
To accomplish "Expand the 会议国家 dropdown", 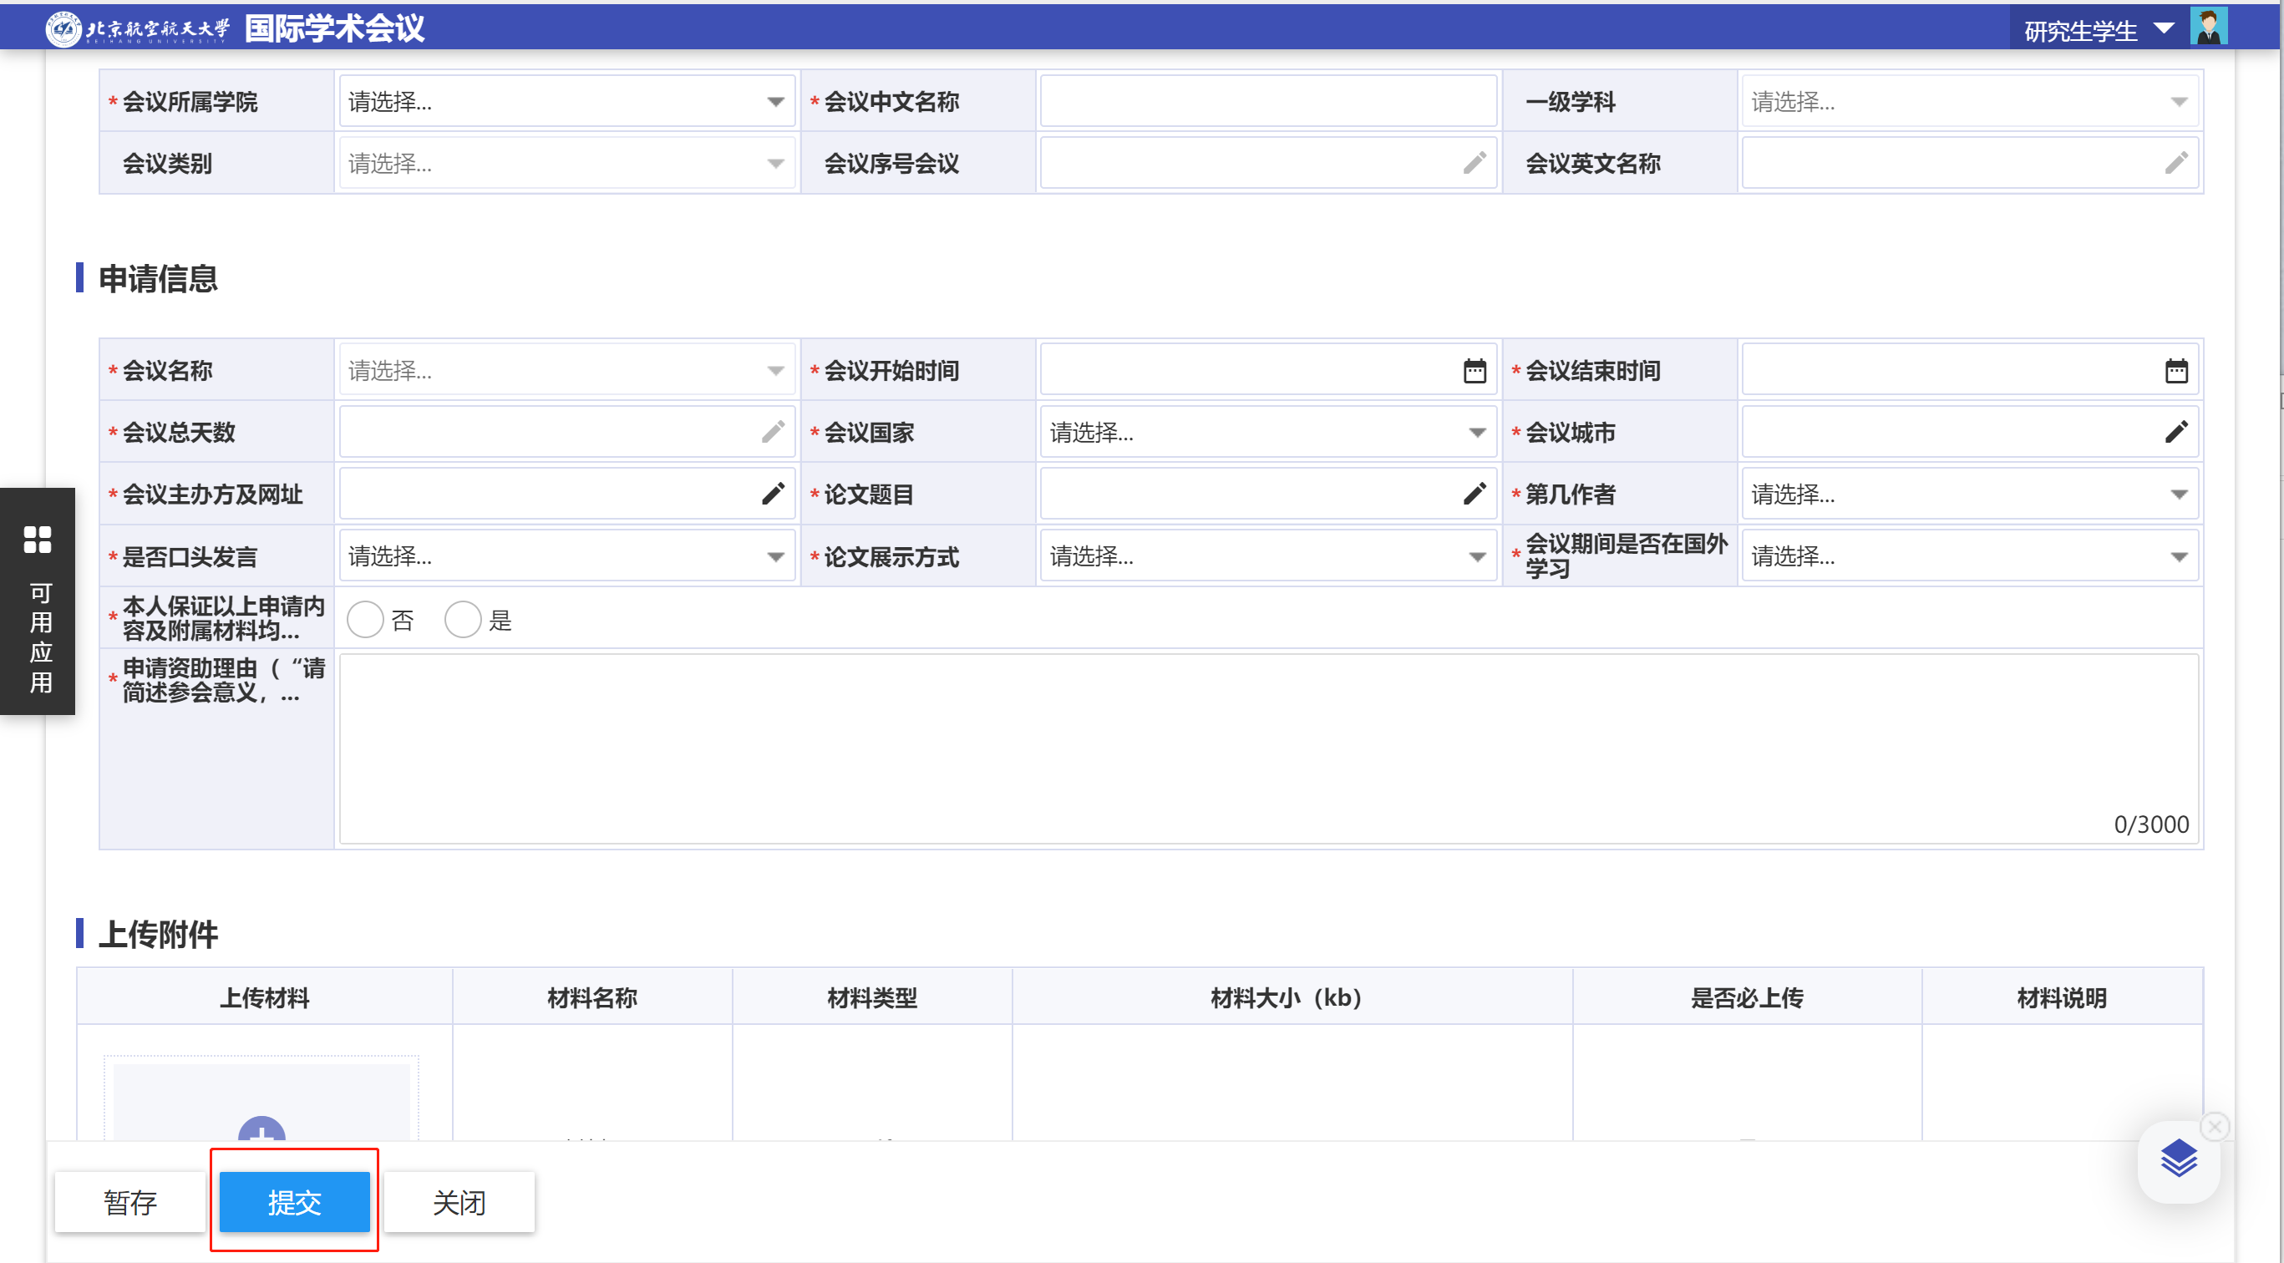I will 1267,433.
